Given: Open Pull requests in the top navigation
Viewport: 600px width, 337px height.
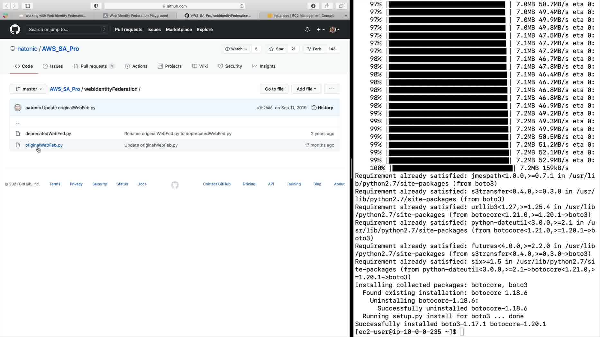Looking at the screenshot, I should coord(129,30).
